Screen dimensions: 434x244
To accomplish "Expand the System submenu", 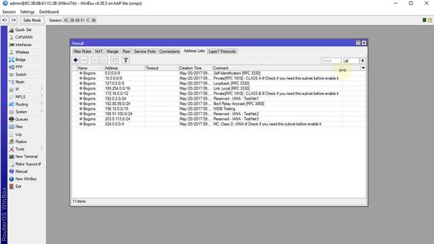I will click(x=21, y=112).
